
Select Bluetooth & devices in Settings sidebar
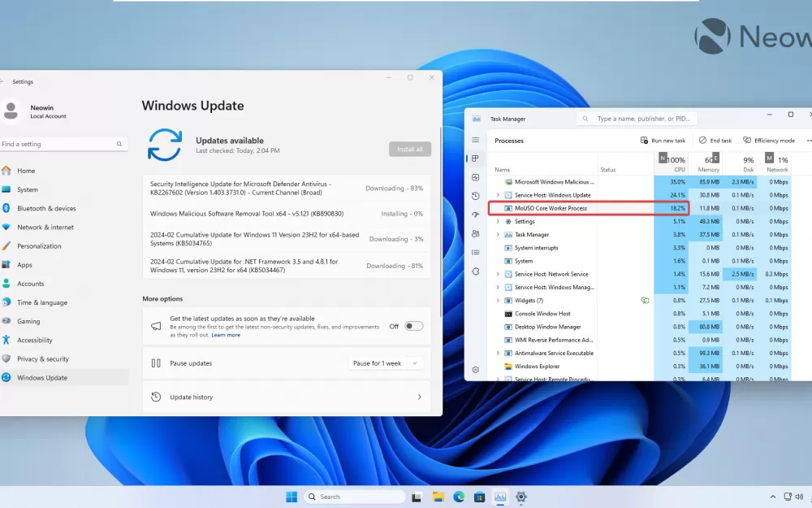tap(46, 208)
